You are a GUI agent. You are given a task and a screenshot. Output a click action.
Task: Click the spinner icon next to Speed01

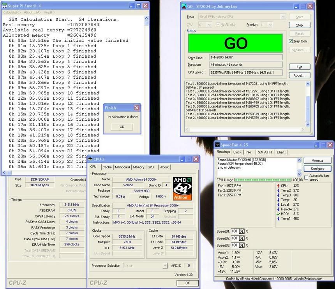pyautogui.click(x=242, y=231)
